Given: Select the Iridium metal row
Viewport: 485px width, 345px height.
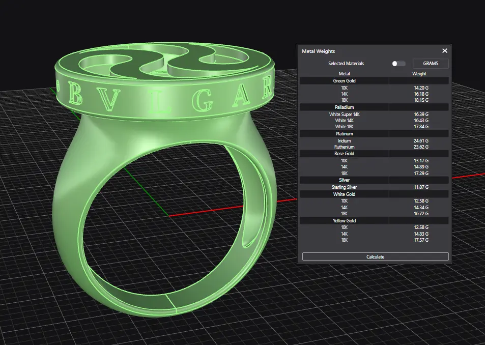Looking at the screenshot, I should click(344, 141).
